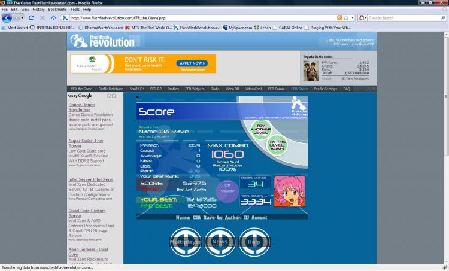Screen dimensions: 449x271
Task: Open the SpinItUP! nav tab
Action: pos(136,89)
